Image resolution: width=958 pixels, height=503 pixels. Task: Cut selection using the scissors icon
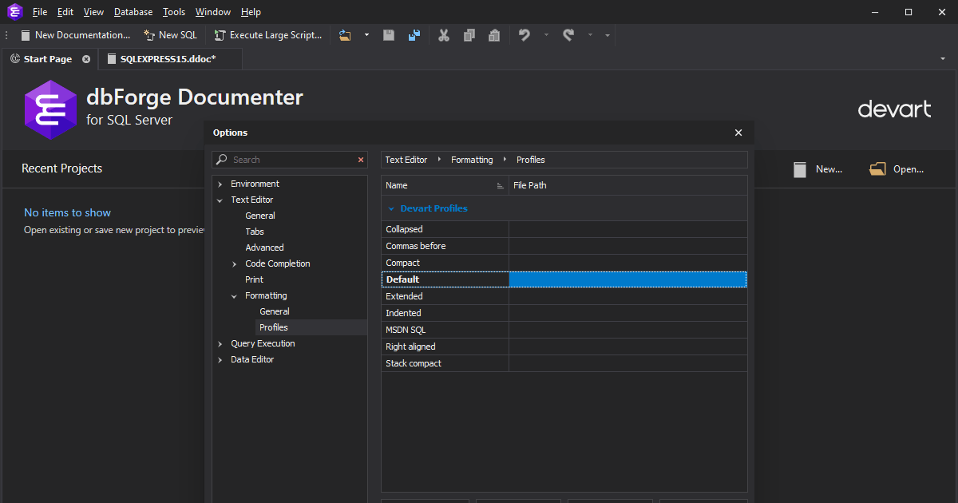tap(444, 35)
